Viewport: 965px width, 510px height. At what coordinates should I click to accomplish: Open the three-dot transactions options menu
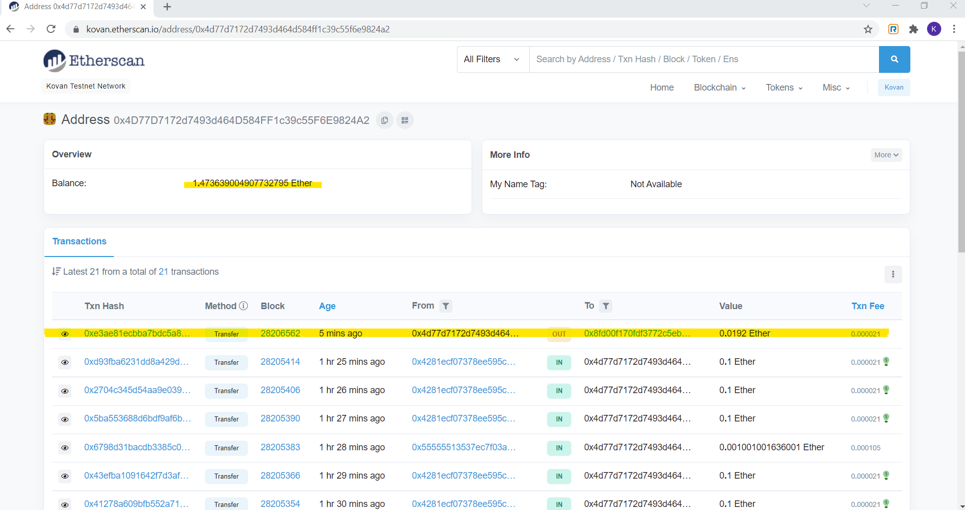893,274
